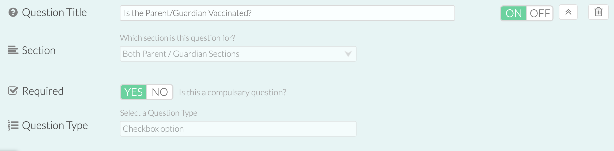Click the Required checkmark icon
This screenshot has height=151, width=614.
point(13,91)
